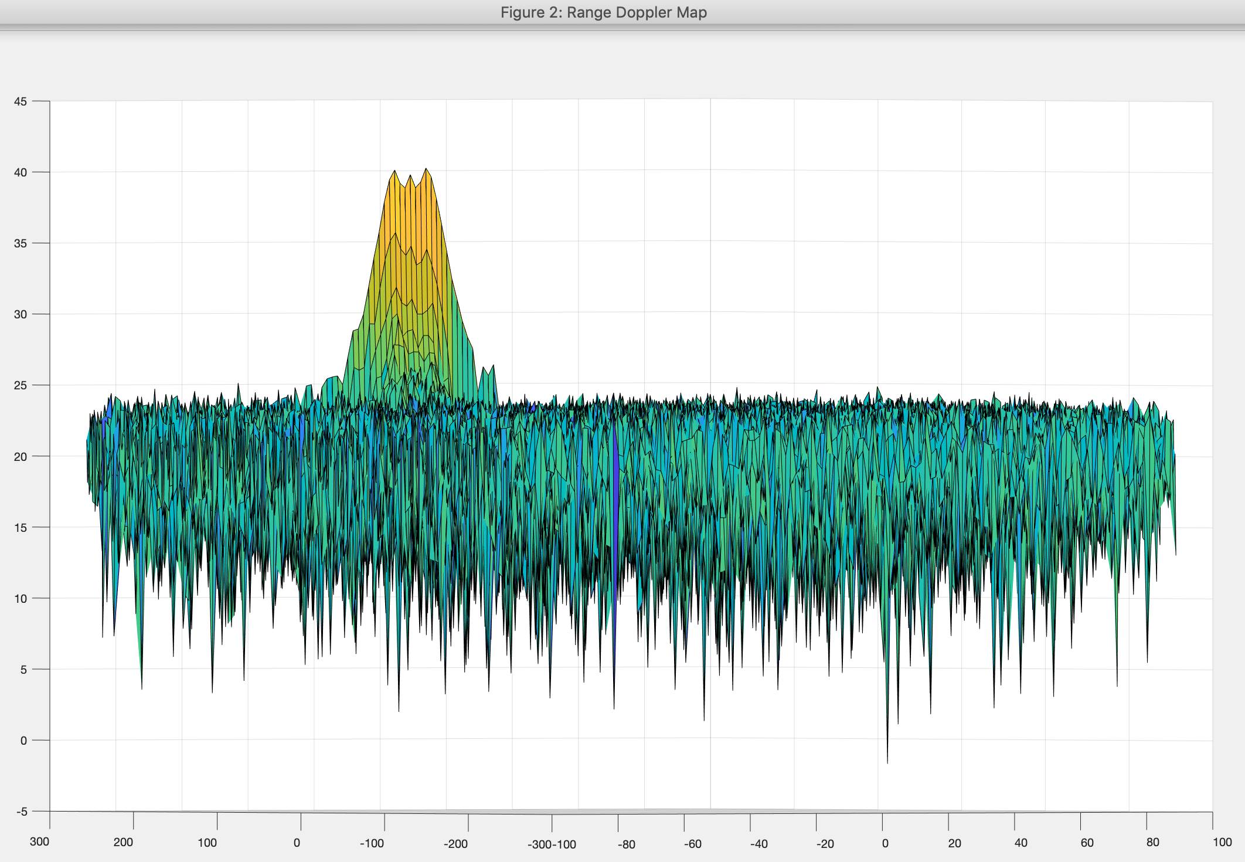Viewport: 1245px width, 862px height.
Task: Click the -80 tick label on bottom axis
Action: 626,844
